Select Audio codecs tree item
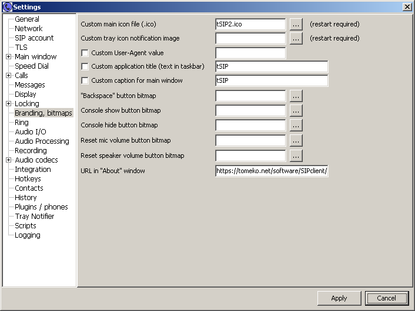Screen dimensions: 415x311 tap(36, 160)
